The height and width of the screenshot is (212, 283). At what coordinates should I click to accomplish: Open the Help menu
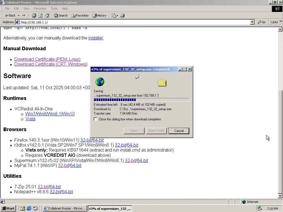tap(65, 9)
